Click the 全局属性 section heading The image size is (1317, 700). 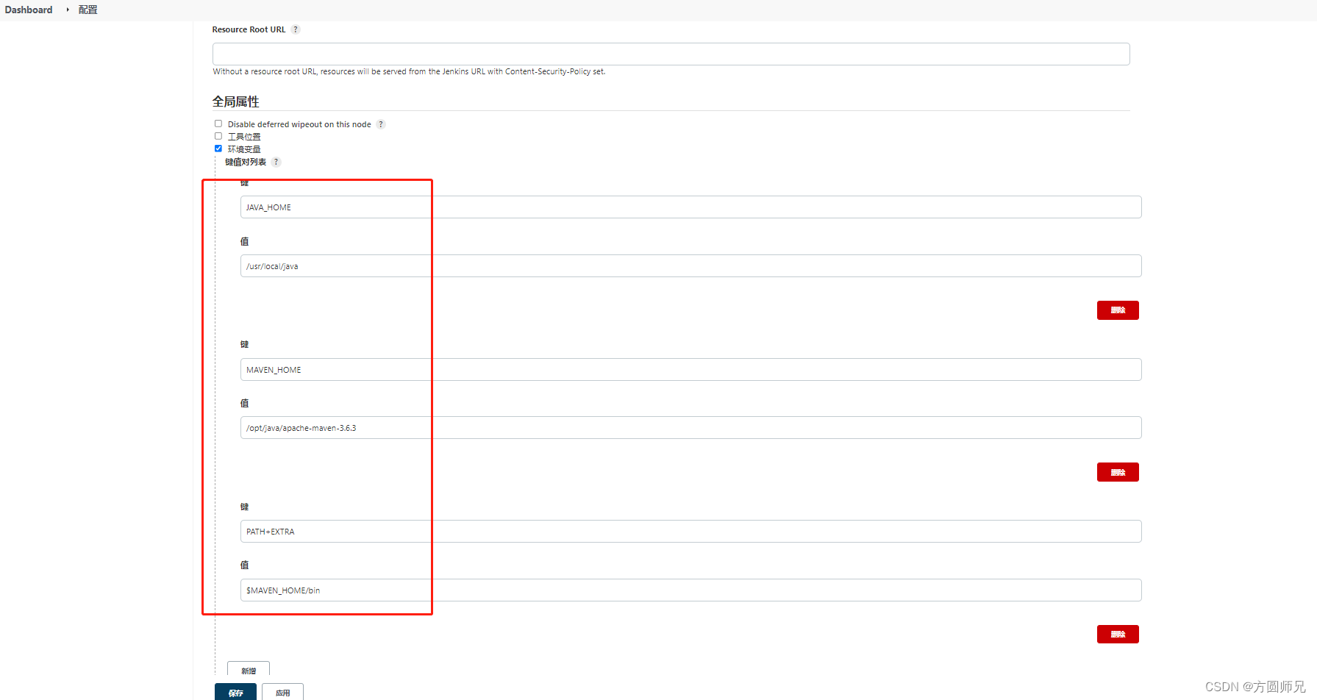pyautogui.click(x=235, y=101)
